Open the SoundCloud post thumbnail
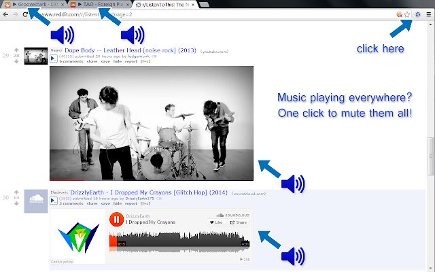This screenshot has height=272, width=435. click(x=36, y=201)
